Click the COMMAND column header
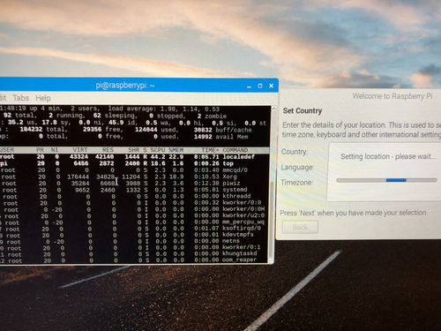Image resolution: width=441 pixels, height=331 pixels. pos(235,150)
